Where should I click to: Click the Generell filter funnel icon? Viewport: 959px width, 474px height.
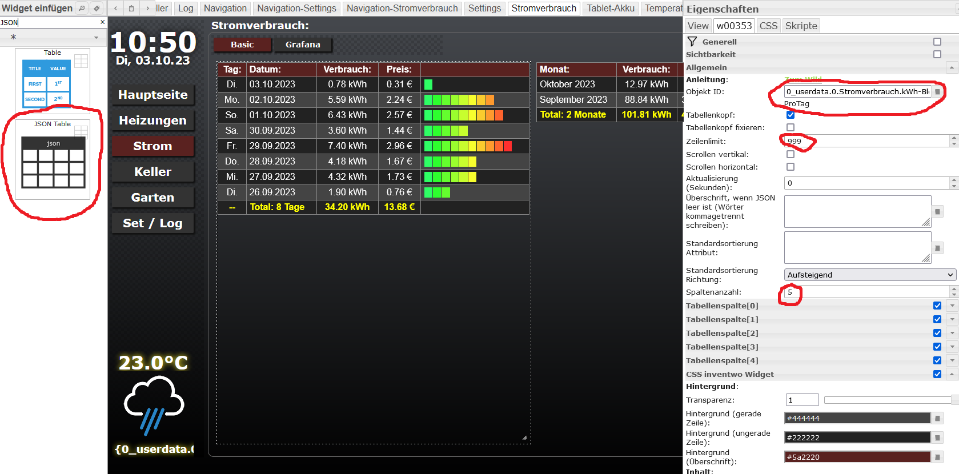tap(692, 42)
